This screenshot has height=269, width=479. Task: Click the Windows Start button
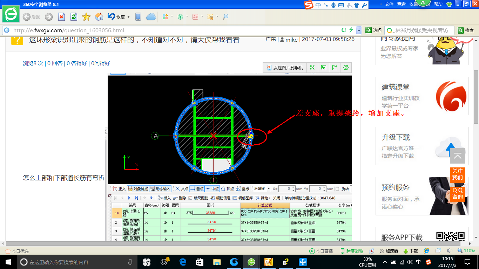click(8, 262)
